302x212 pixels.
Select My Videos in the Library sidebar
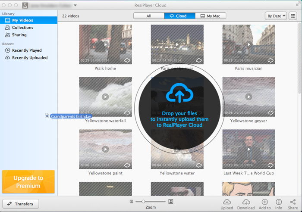pyautogui.click(x=29, y=20)
